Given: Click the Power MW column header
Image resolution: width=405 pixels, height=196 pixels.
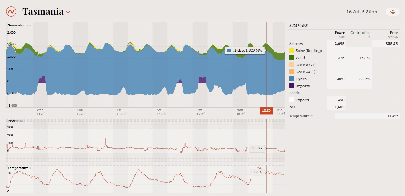Looking at the screenshot, I should coord(340,34).
